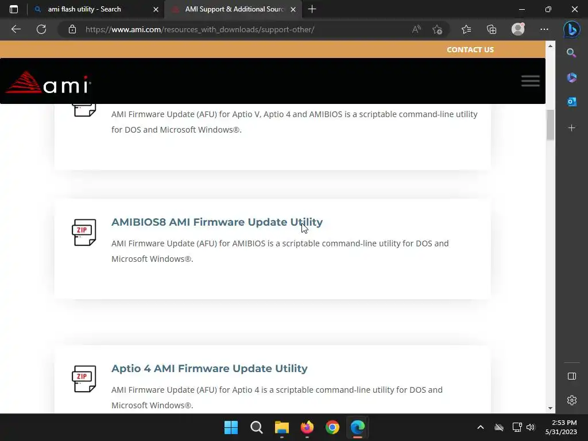Open network status tray icon
The image size is (588, 441).
click(517, 427)
